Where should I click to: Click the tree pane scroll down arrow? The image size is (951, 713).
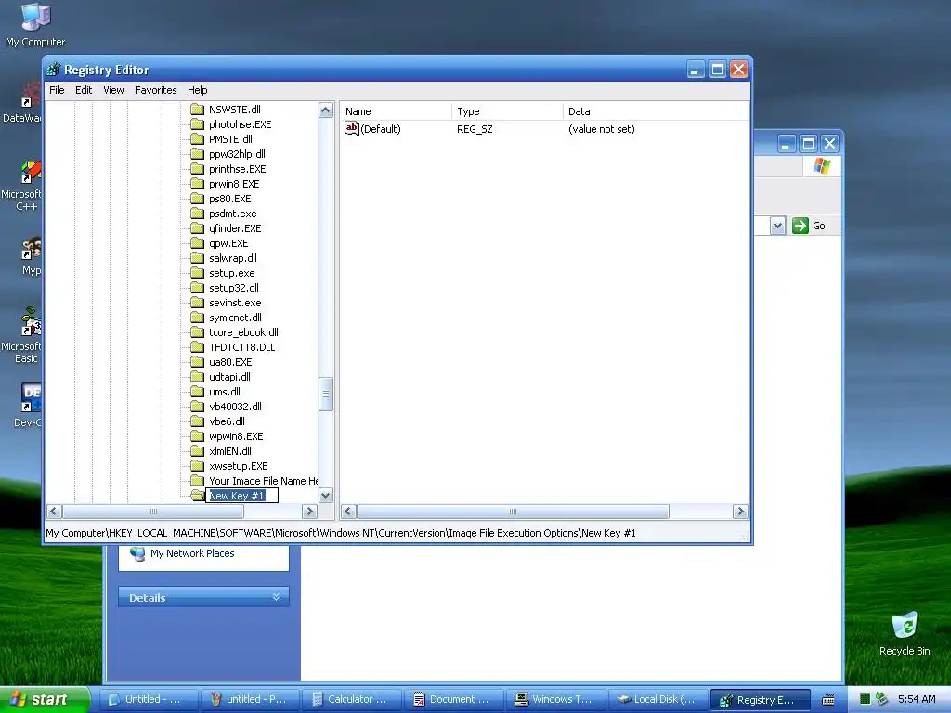tap(326, 496)
